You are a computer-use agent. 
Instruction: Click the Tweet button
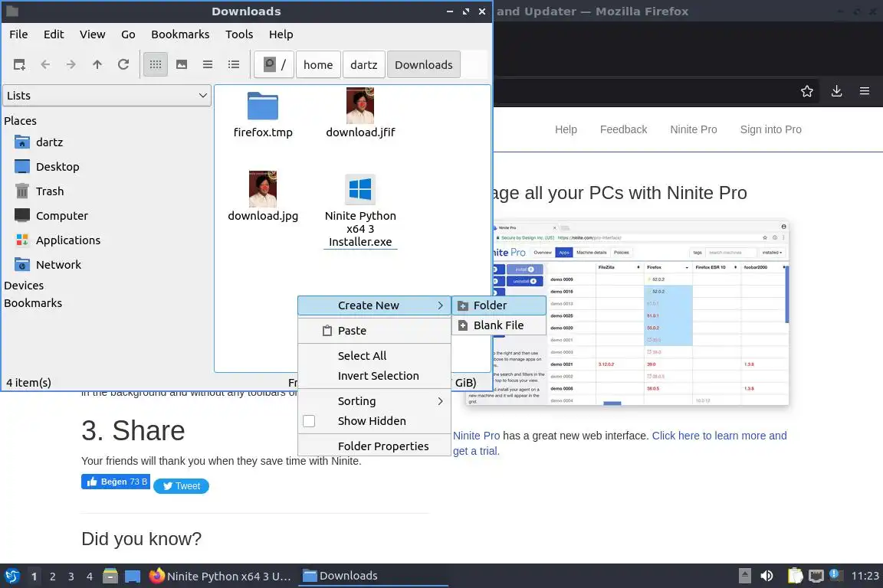point(182,486)
